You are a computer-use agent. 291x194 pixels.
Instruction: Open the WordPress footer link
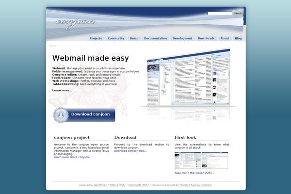pyautogui.click(x=100, y=185)
